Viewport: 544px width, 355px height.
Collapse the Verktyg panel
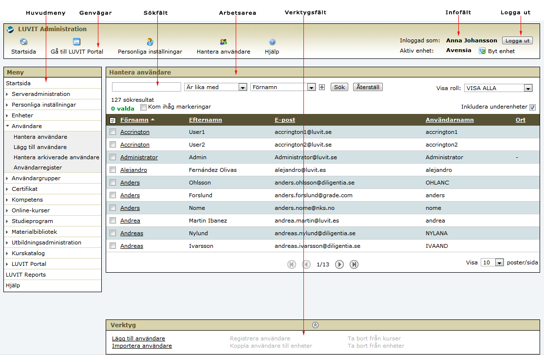click(315, 325)
